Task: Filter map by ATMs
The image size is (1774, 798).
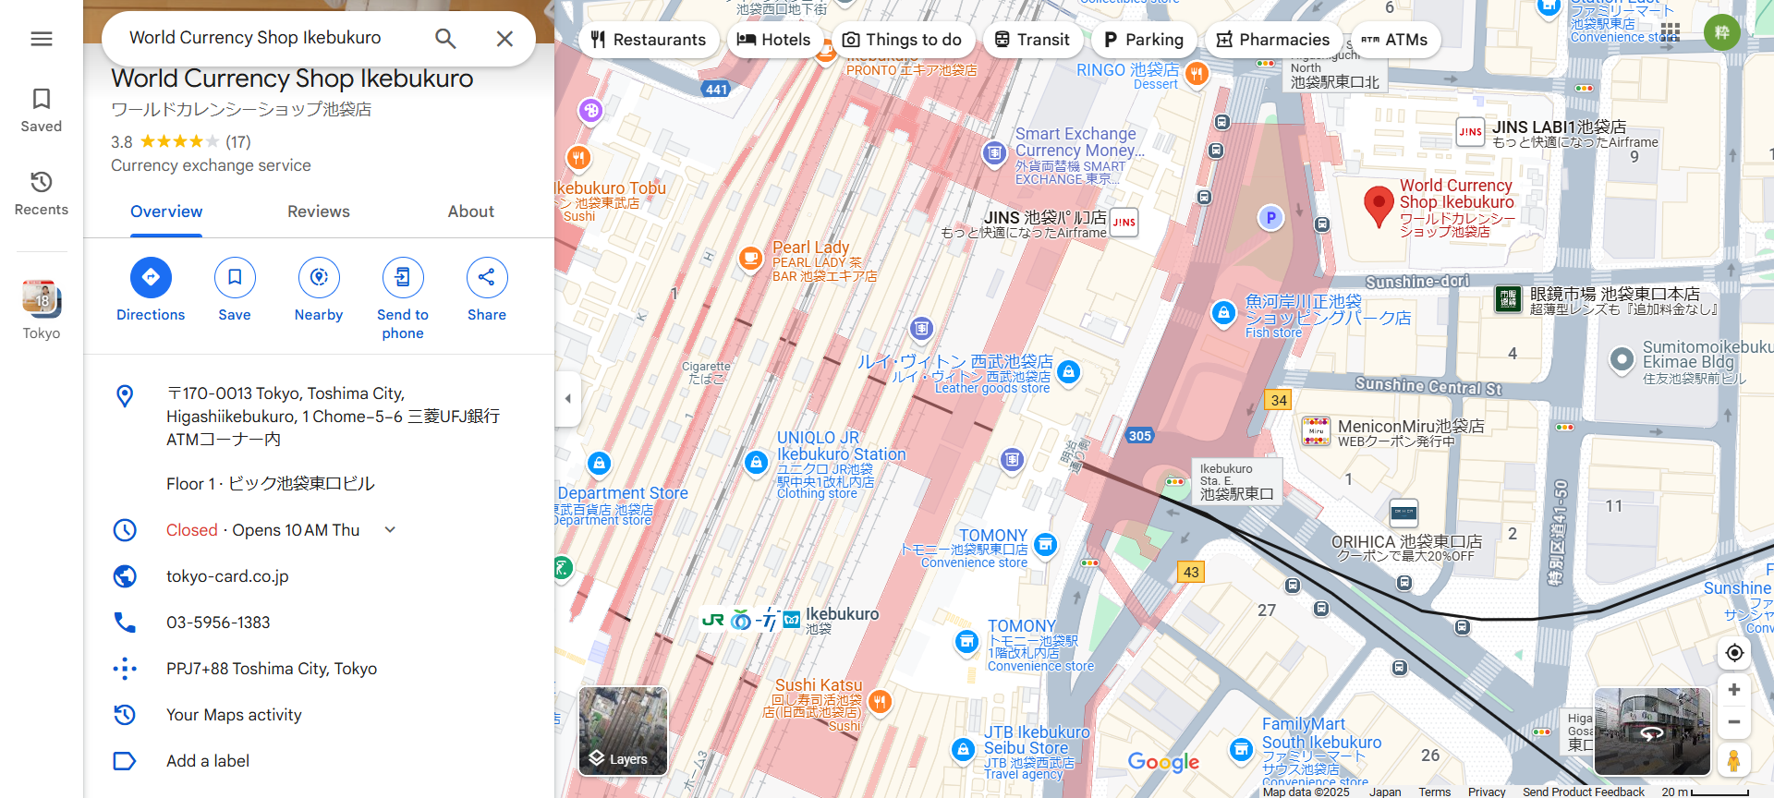Action: point(1395,40)
